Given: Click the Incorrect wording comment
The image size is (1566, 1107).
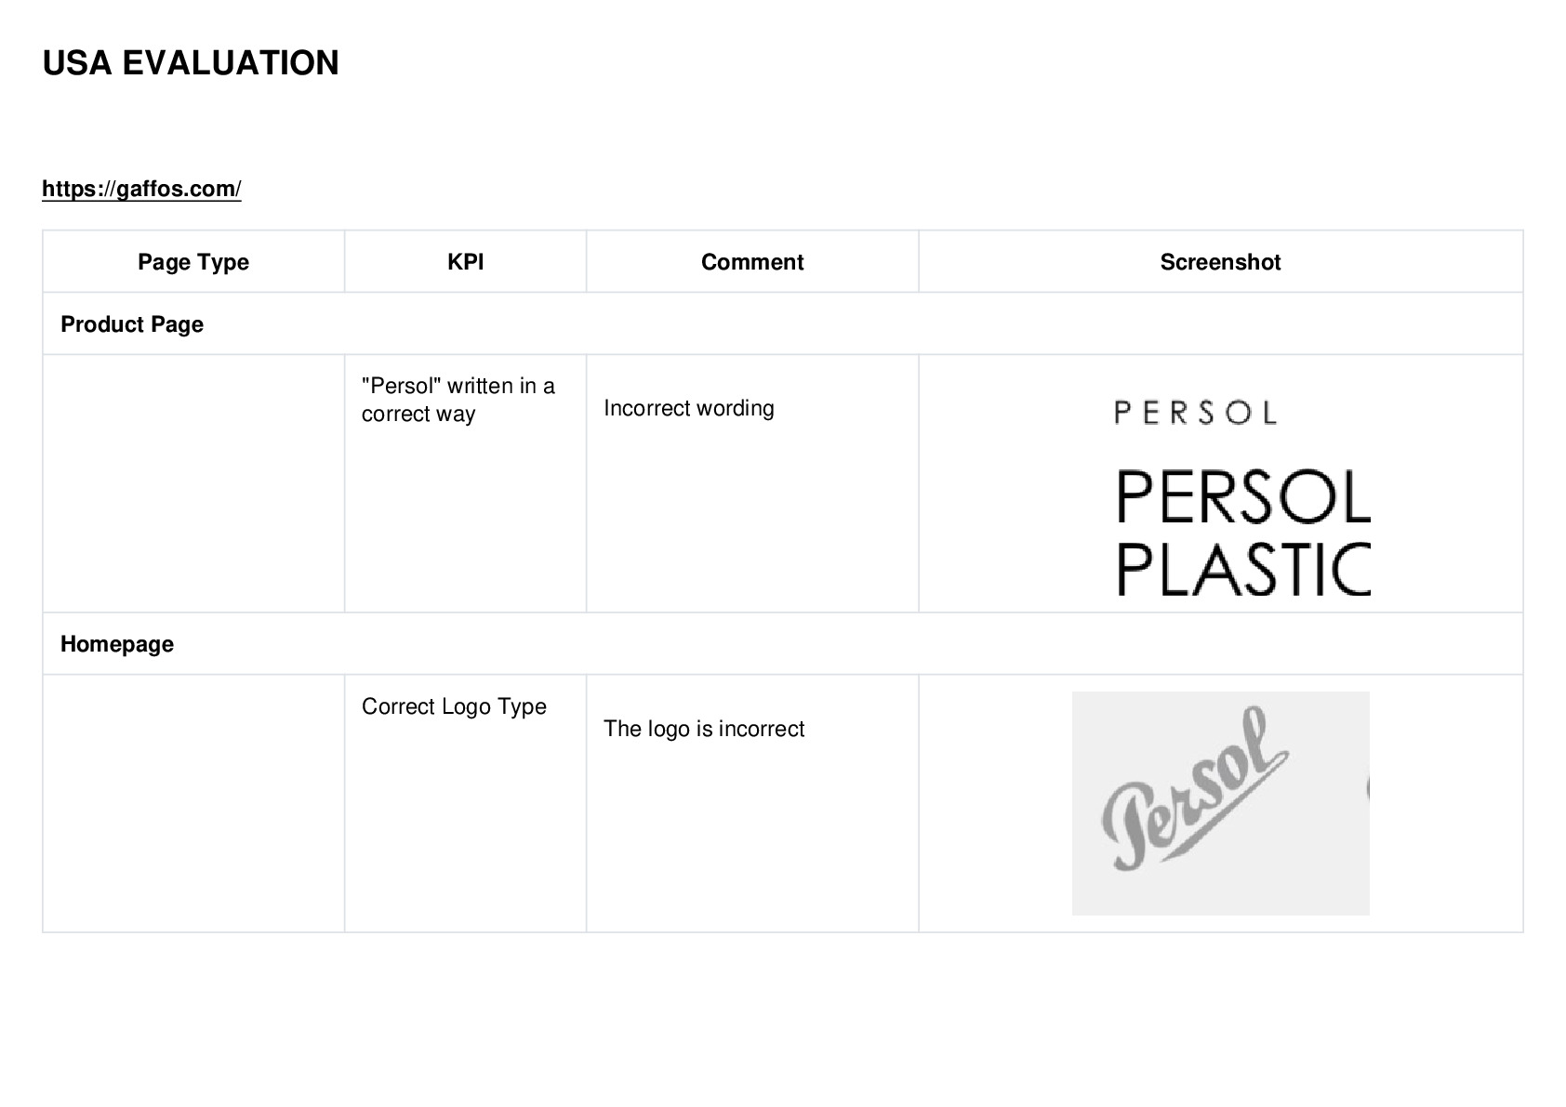Looking at the screenshot, I should [x=689, y=408].
